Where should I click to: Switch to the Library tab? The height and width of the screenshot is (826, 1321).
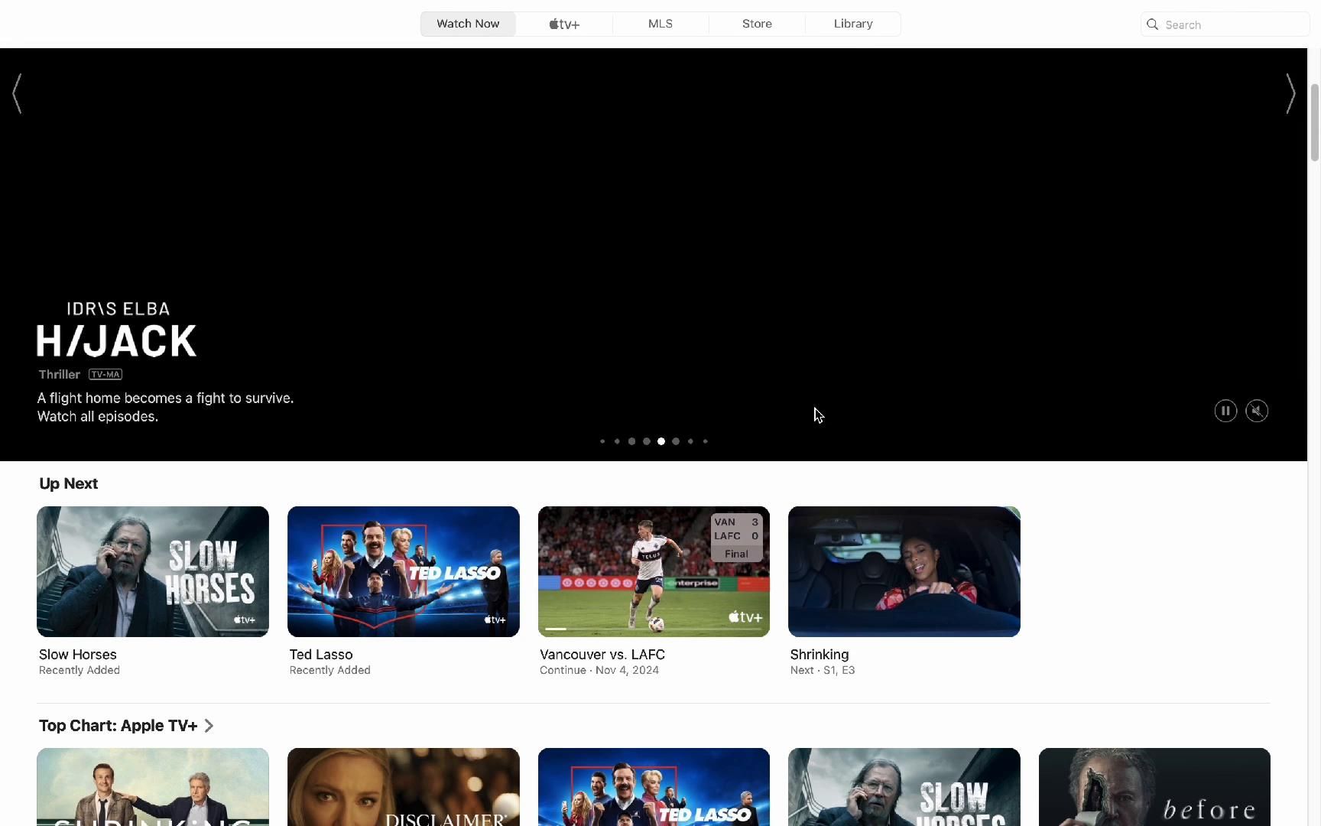point(853,24)
